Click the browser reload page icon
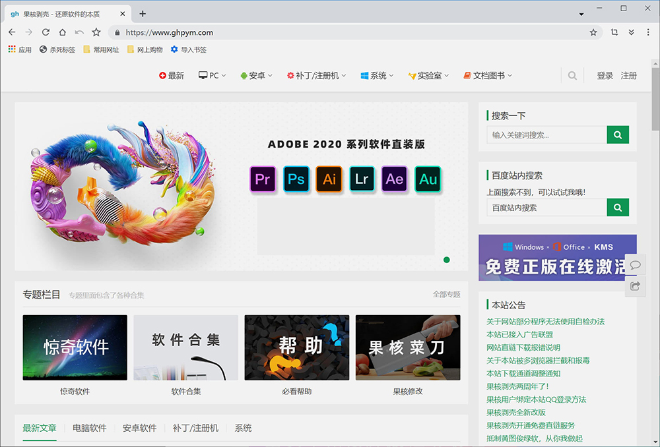The height and width of the screenshot is (447, 660). [x=45, y=32]
